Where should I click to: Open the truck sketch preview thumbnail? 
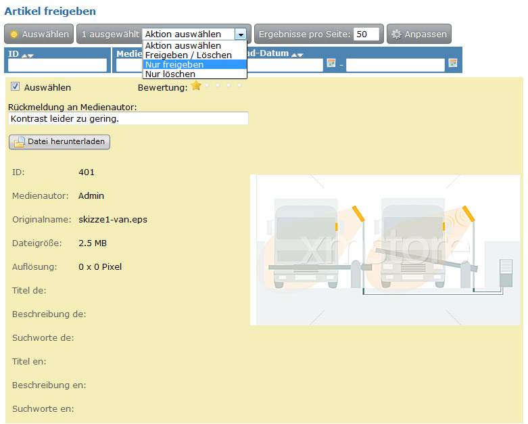click(x=385, y=250)
